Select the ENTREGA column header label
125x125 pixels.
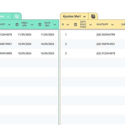tap(47, 24)
